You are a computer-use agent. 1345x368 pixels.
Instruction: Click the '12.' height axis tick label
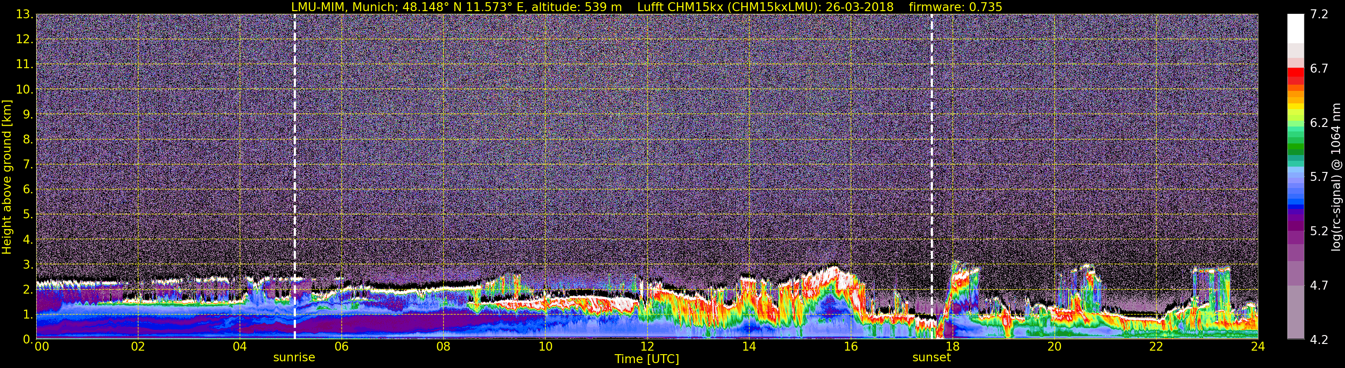tap(24, 40)
